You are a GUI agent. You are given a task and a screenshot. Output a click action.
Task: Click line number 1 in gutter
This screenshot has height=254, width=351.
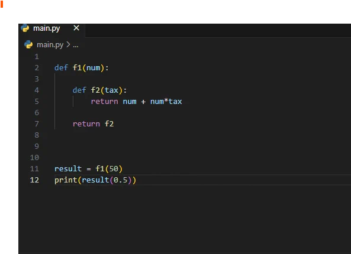37,57
